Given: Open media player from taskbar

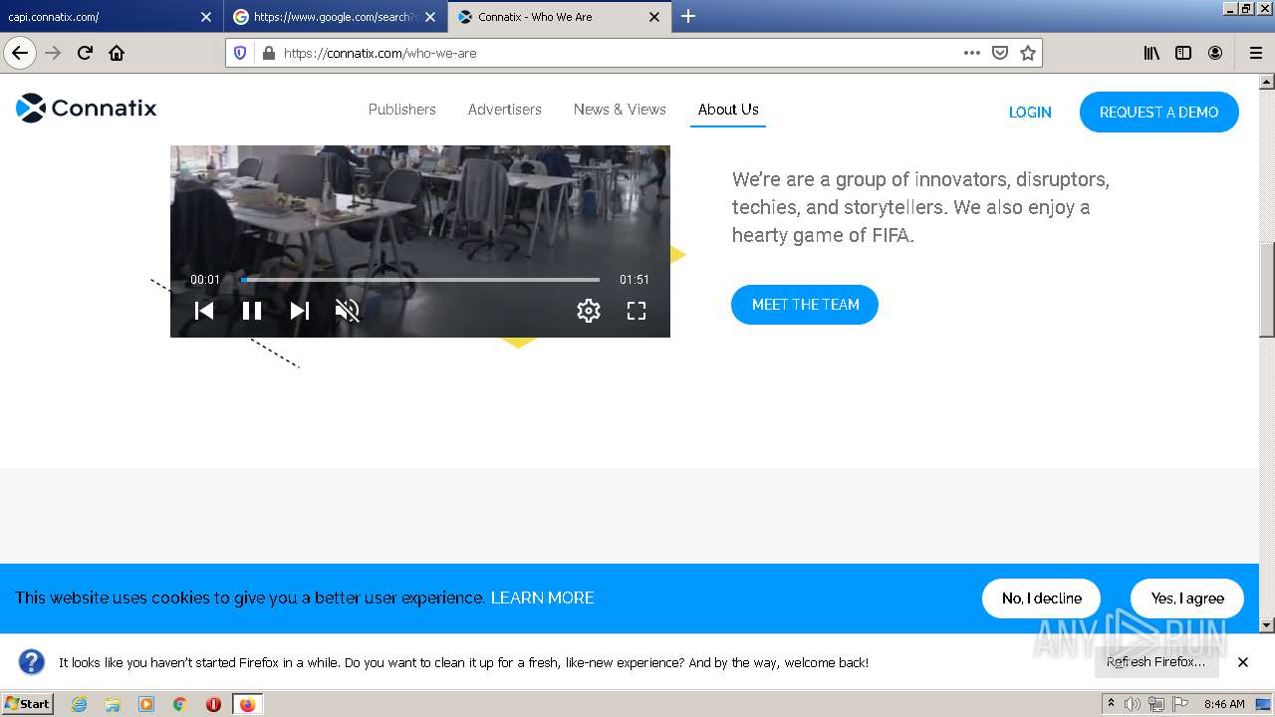Looking at the screenshot, I should click(x=146, y=704).
